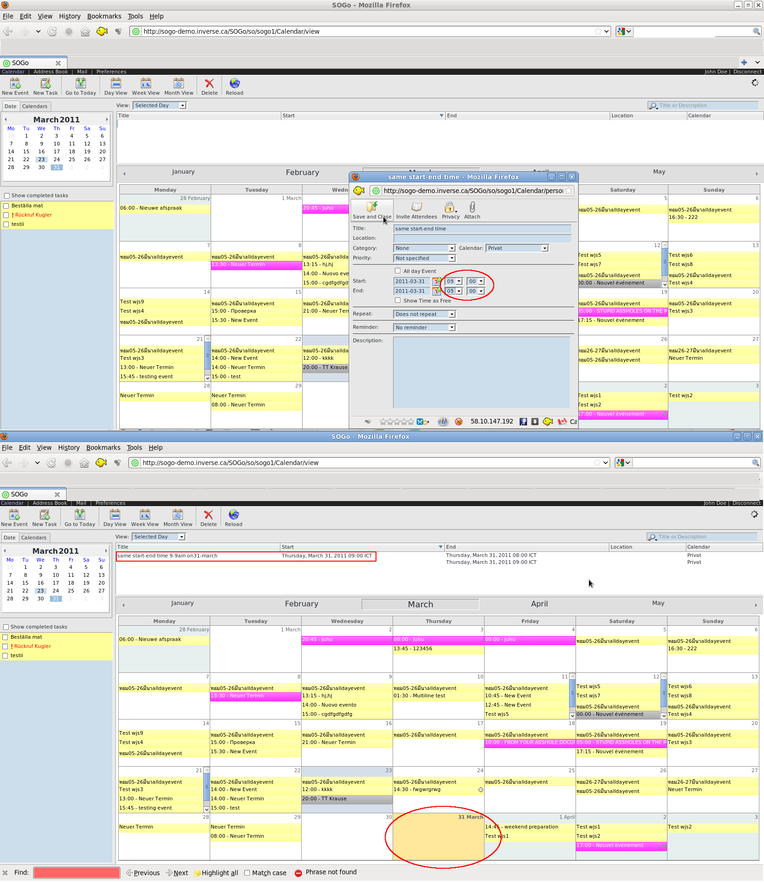
Task: Open the Reminder dropdown showing No reminder
Action: (424, 328)
